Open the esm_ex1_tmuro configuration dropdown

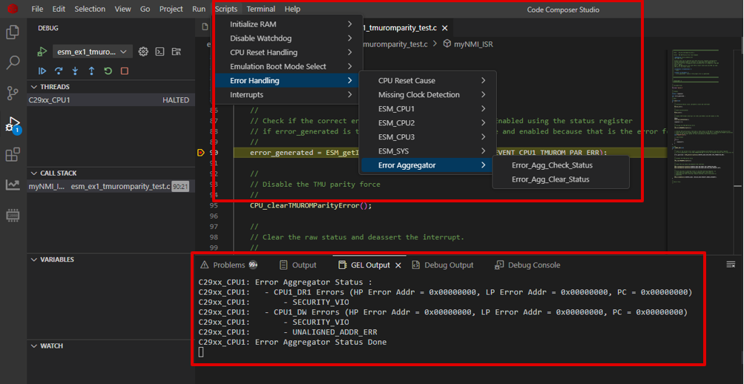(93, 52)
